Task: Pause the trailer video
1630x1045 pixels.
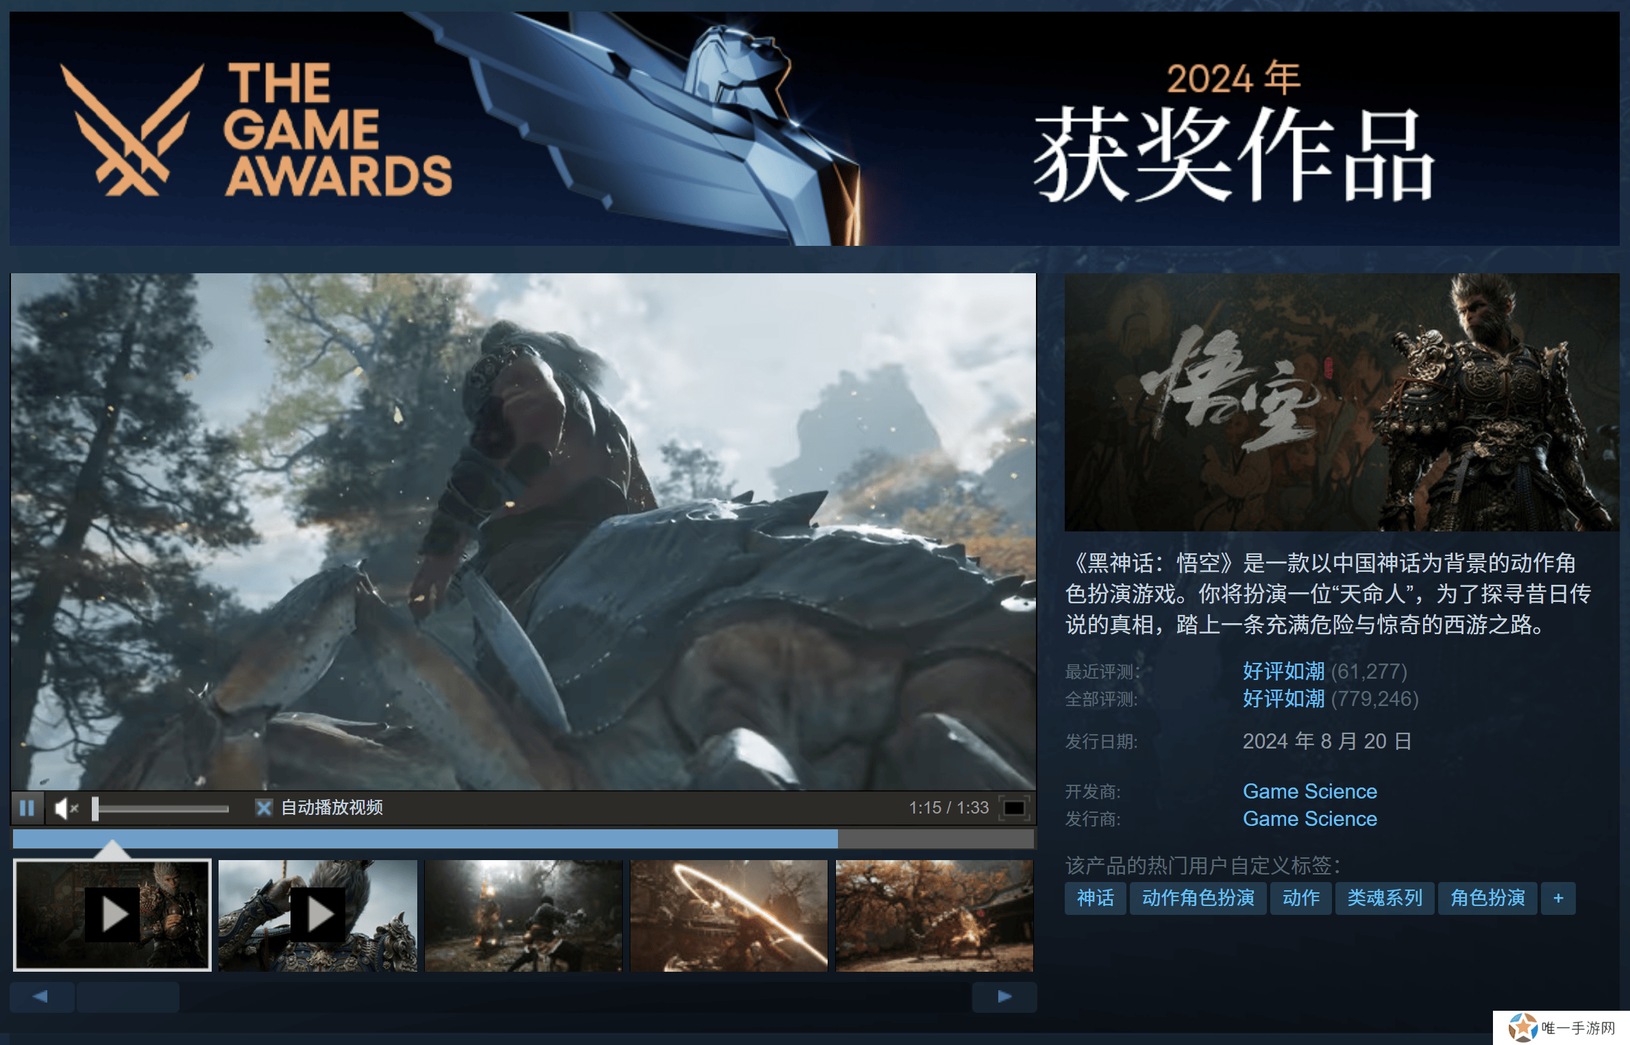Action: click(x=27, y=808)
